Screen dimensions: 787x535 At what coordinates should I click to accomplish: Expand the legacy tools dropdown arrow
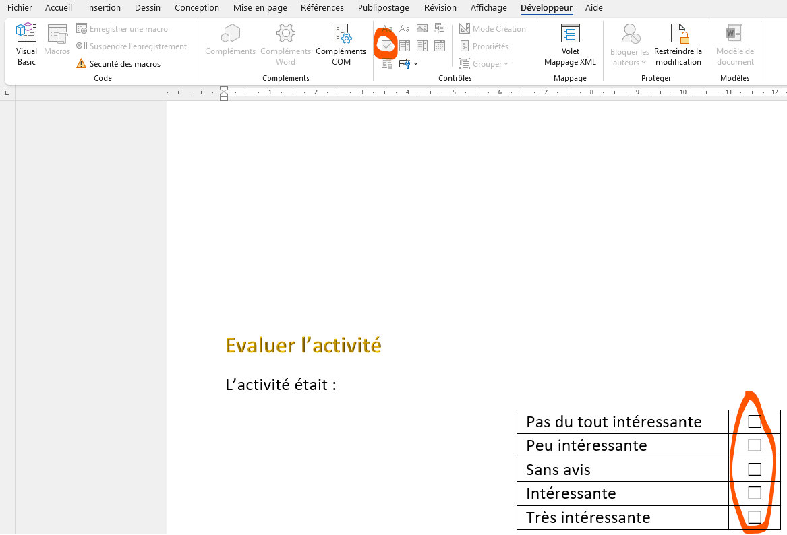(416, 64)
